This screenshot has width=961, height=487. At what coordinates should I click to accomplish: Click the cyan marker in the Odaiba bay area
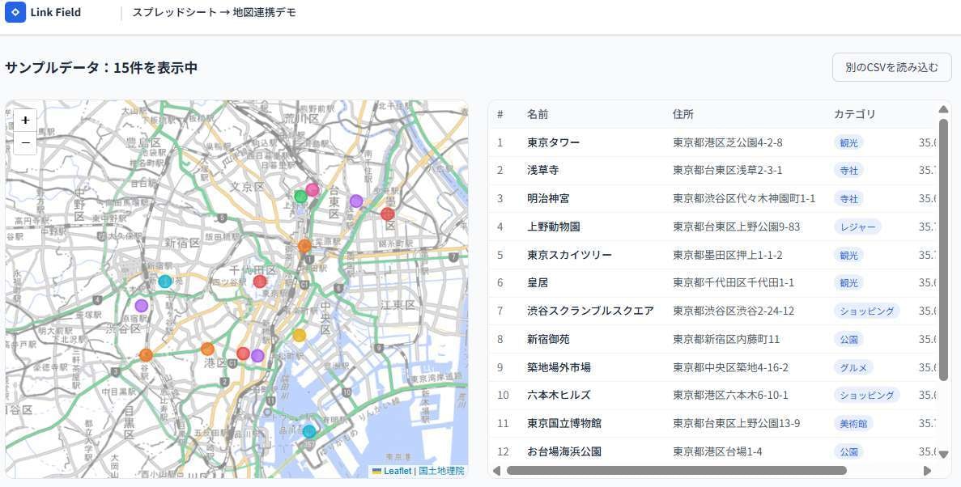click(309, 431)
